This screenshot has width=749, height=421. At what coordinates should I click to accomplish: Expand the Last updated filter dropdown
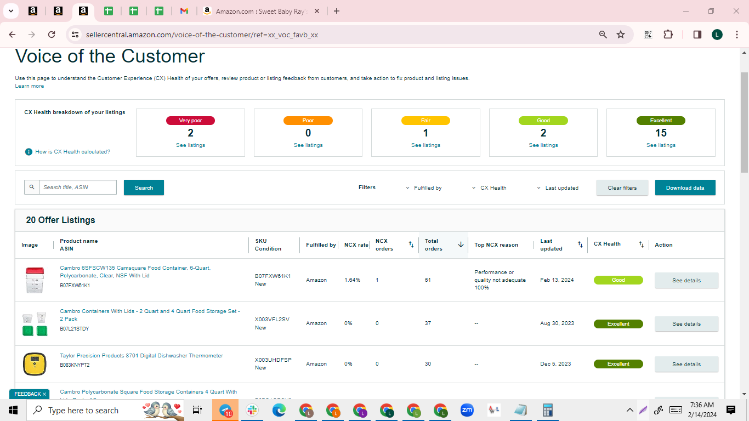(x=558, y=188)
